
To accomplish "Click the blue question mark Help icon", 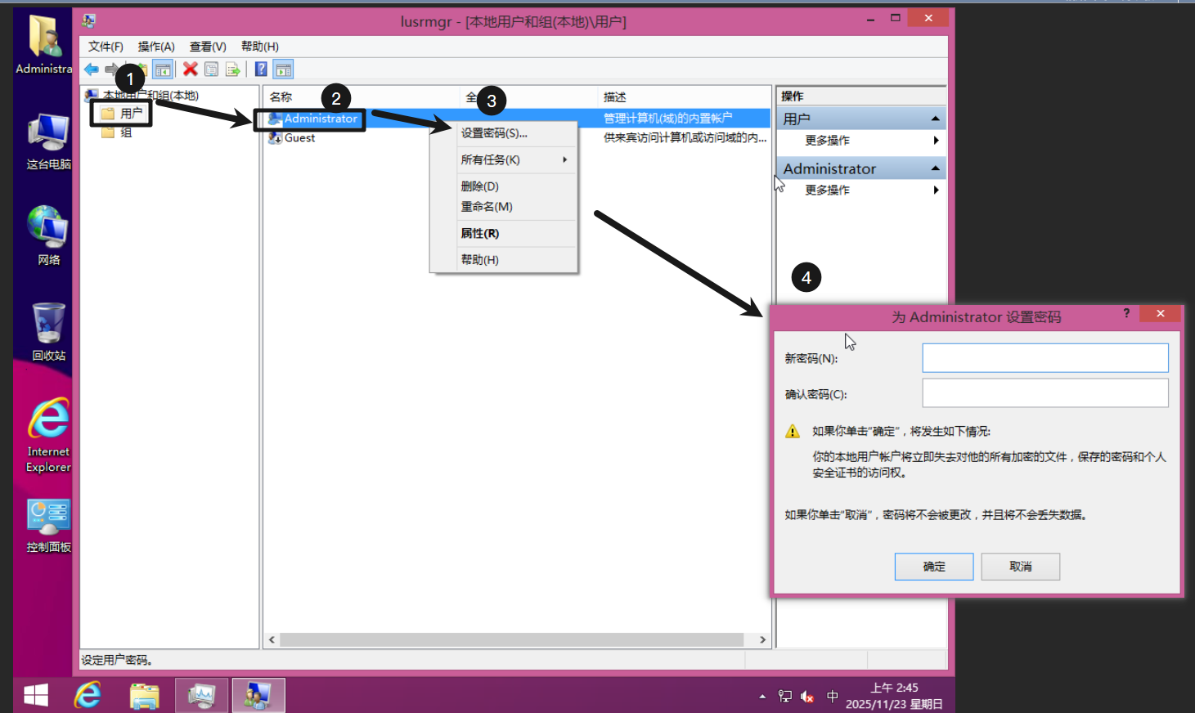I will tap(261, 70).
